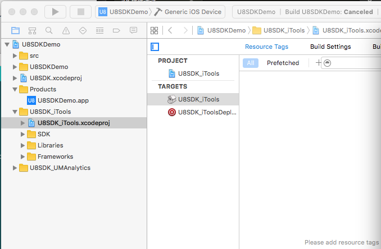Open the Issue navigator warning icon
The image size is (381, 249).
point(66,30)
